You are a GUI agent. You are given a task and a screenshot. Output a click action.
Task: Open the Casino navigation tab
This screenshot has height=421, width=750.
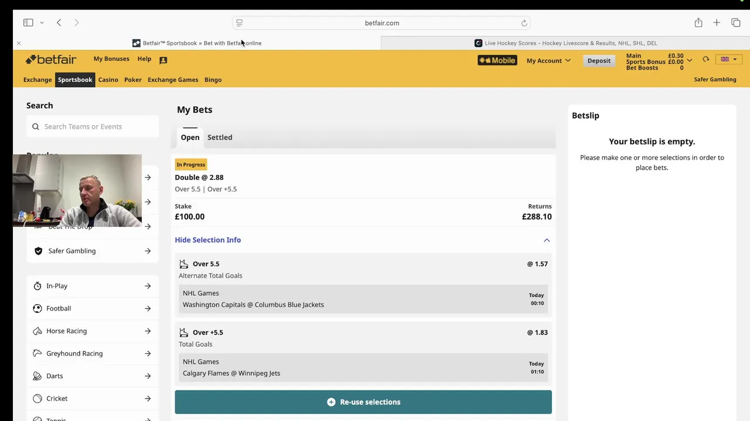click(x=108, y=80)
